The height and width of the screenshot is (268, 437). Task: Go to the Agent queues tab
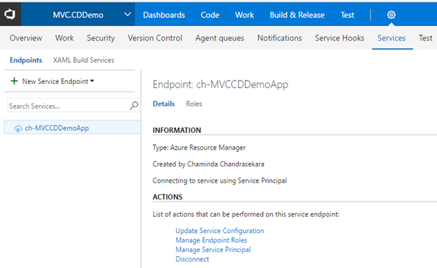[x=220, y=38]
